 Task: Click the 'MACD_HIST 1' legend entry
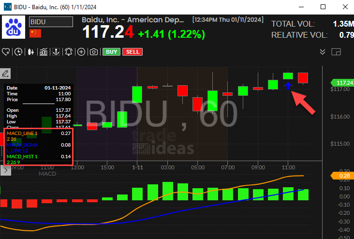[22, 156]
